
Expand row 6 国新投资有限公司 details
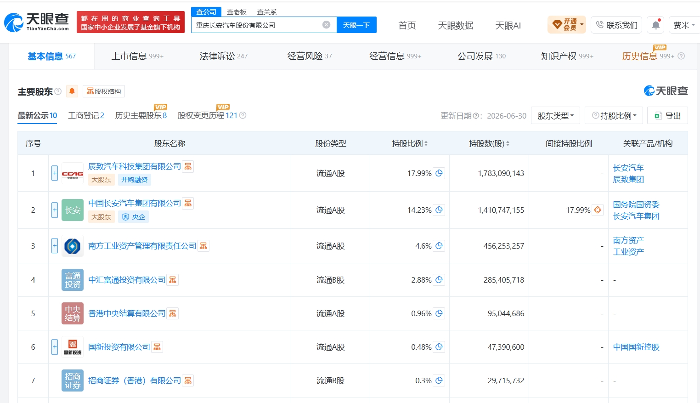click(x=55, y=347)
